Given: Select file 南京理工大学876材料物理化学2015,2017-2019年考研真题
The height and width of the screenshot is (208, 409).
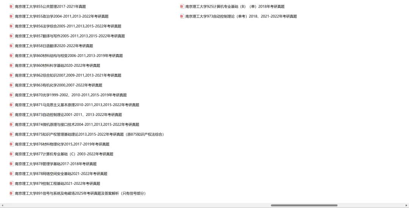Looking at the screenshot, I should click(x=62, y=144).
